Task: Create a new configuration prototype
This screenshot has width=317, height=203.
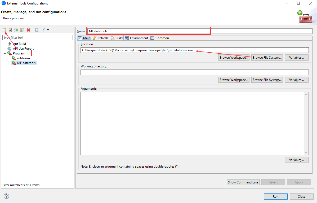Action: 10,30
